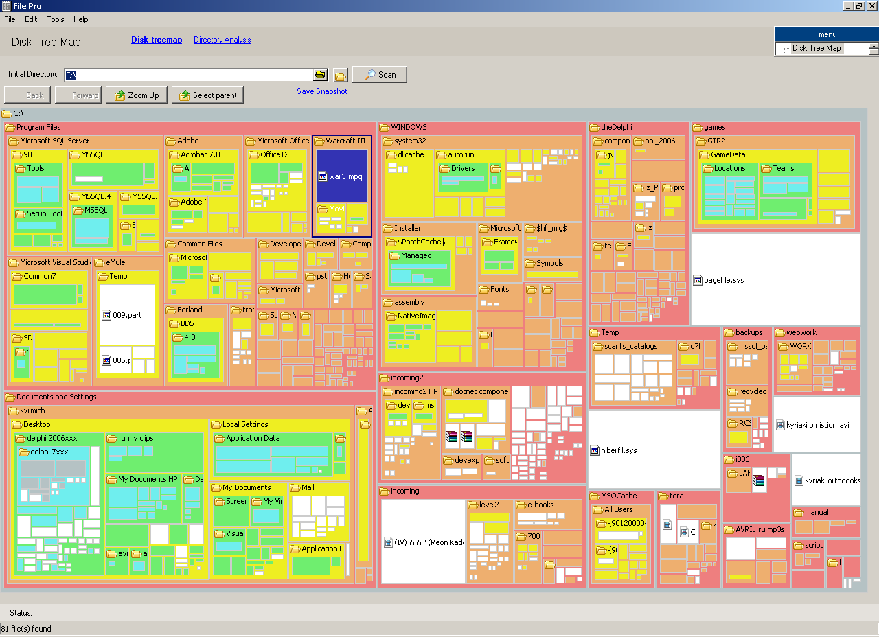Switch to the Directory Analysis tab
Screen dimensions: 879x637
click(x=222, y=40)
